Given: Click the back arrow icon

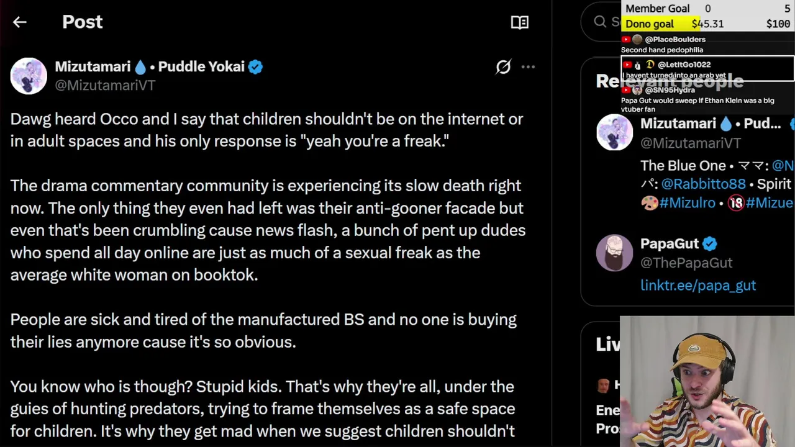Looking at the screenshot, I should click(19, 22).
